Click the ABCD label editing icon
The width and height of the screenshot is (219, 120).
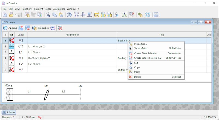[53, 28]
